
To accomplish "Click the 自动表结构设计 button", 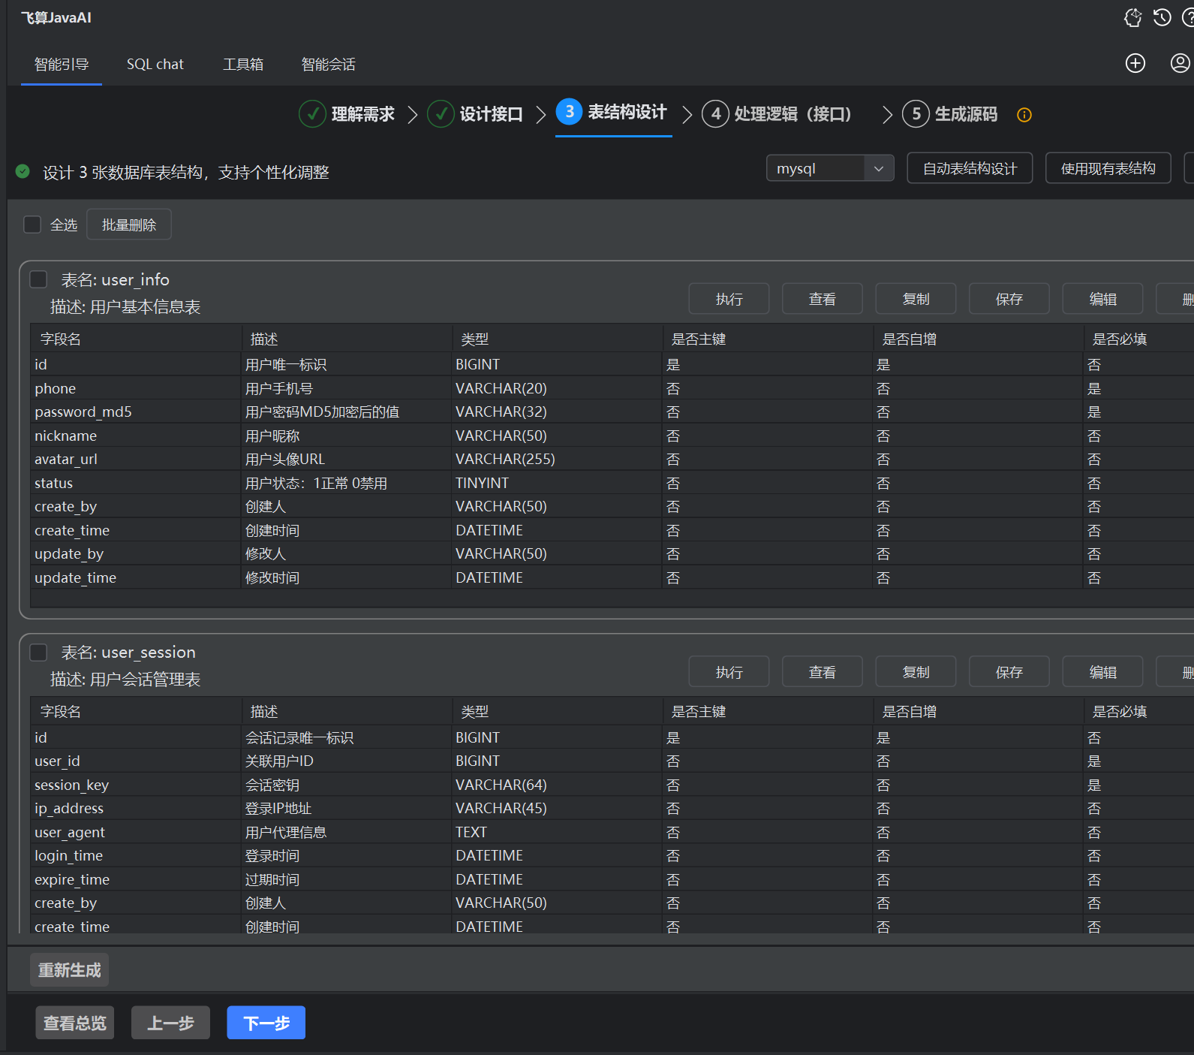I will pos(970,168).
